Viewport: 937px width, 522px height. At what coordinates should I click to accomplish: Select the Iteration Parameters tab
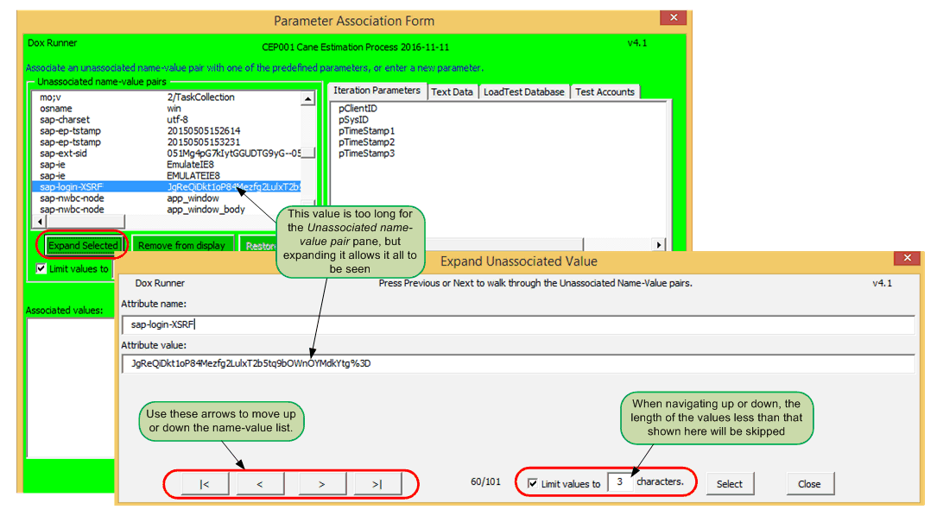pos(377,91)
